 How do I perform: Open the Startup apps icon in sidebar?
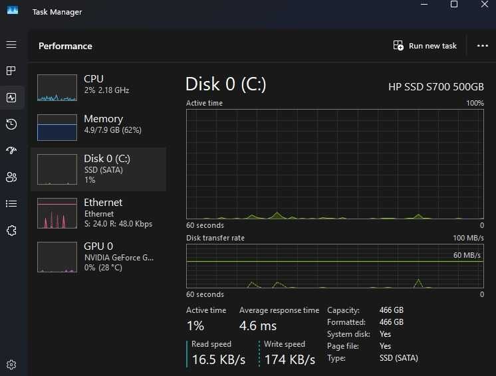[x=11, y=151]
